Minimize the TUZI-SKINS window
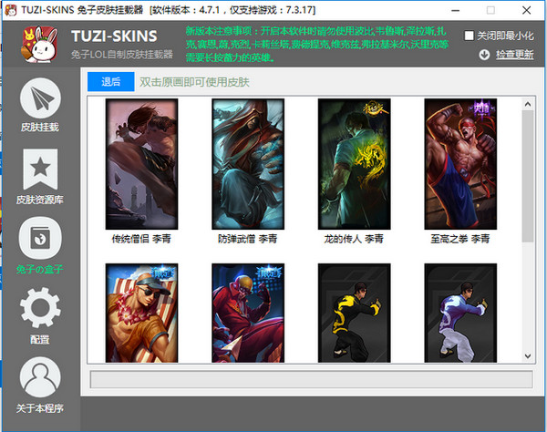This screenshot has height=432, width=547. (455, 10)
